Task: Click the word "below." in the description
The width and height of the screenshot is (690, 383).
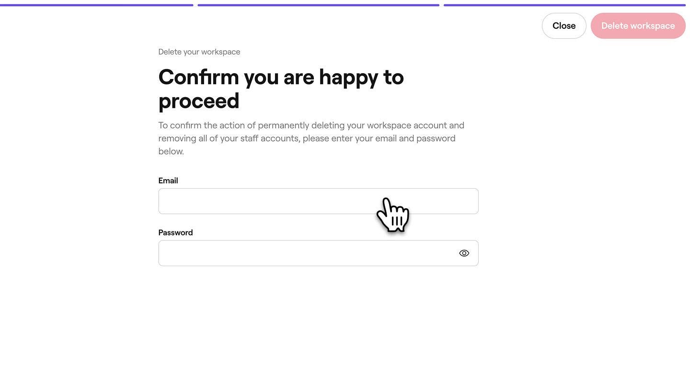Action: click(171, 151)
